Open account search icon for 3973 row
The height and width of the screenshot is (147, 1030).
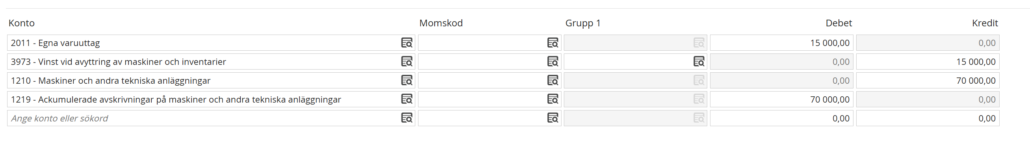[x=407, y=61]
